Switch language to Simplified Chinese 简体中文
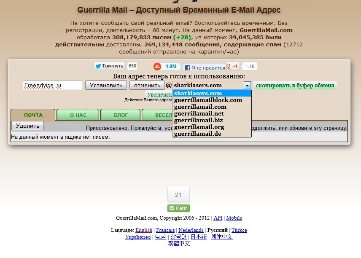 (222, 236)
